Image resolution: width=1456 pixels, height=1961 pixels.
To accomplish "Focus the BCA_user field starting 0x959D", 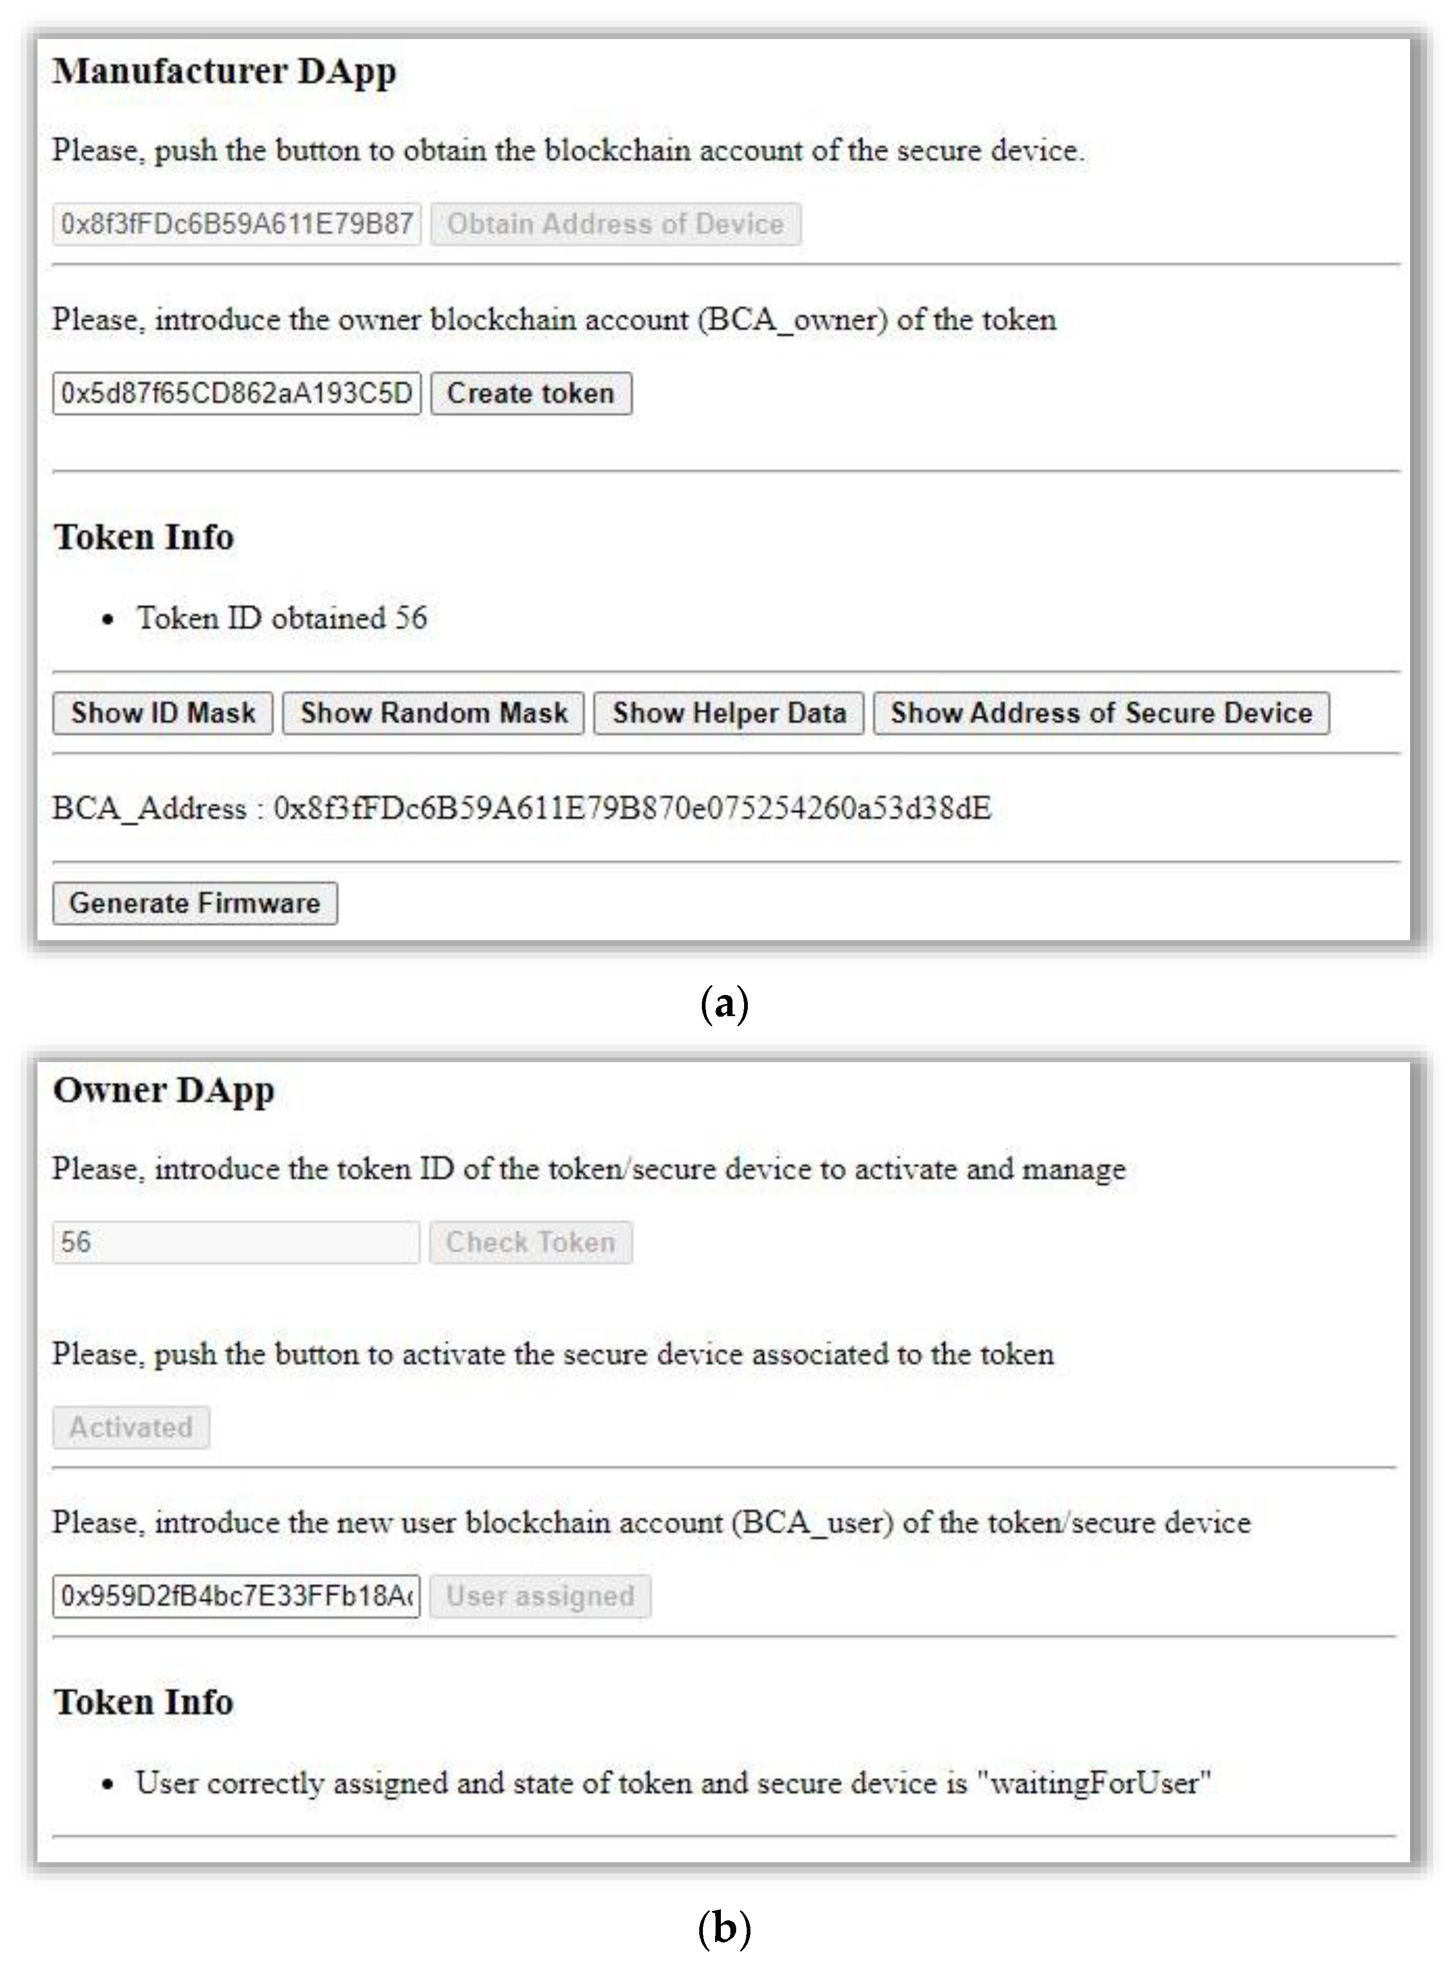I will (x=236, y=1596).
